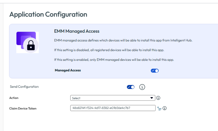Show info tooltip beside Action dropdown
This screenshot has width=218, height=131.
pos(158,98)
